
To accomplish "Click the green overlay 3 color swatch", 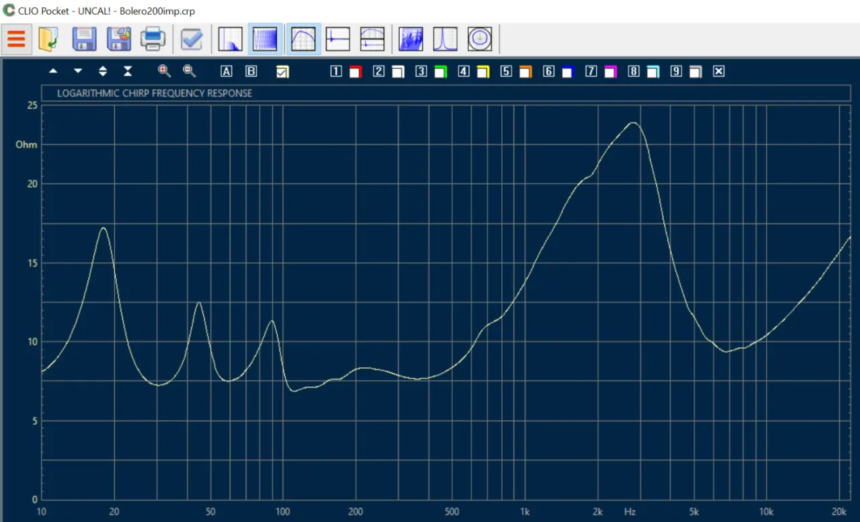I will point(441,72).
